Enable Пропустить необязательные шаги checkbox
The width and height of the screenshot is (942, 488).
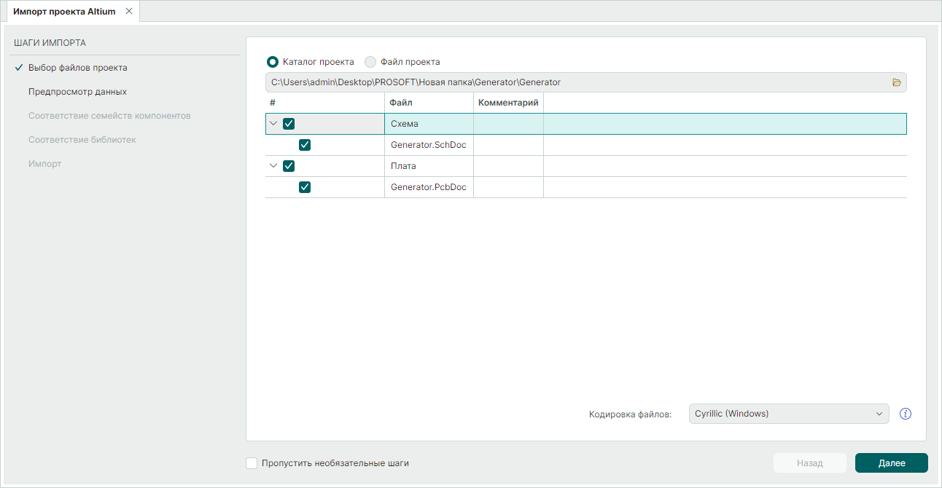coord(252,463)
